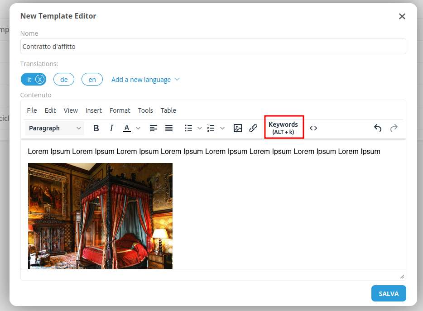Apply italic formatting to text
423x311 pixels.
tap(111, 128)
